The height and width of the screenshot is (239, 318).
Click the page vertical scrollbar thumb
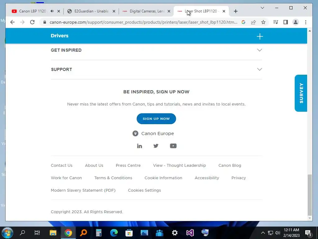coord(310,195)
